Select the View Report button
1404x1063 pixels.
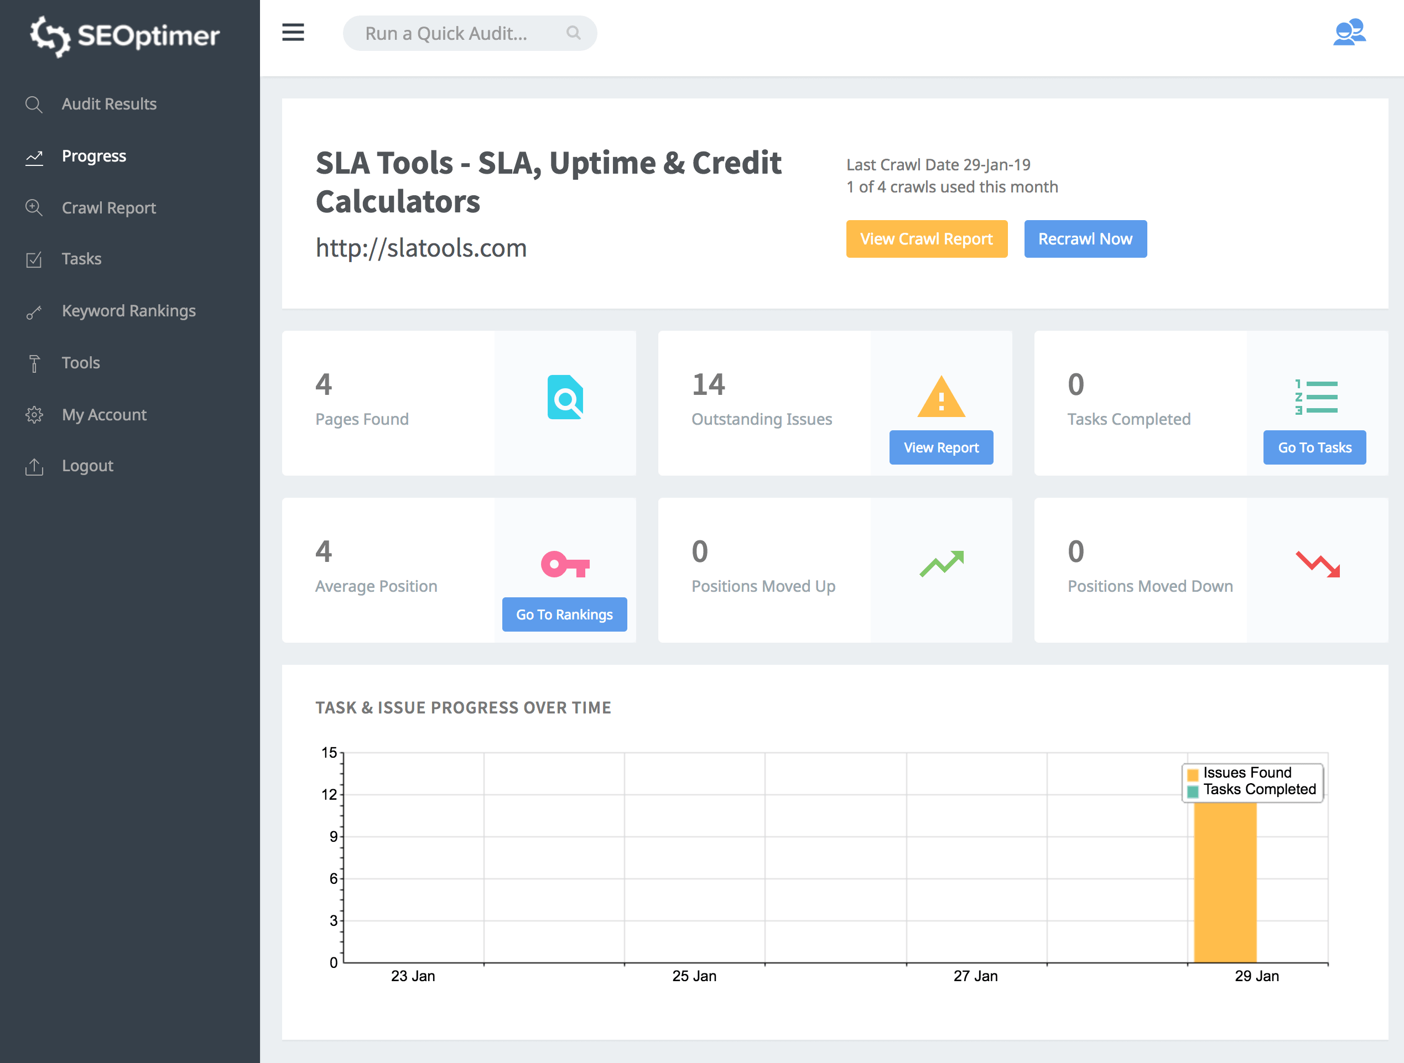pos(940,448)
